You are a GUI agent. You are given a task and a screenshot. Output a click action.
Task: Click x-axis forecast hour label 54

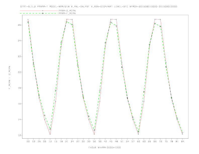tap(127, 141)
